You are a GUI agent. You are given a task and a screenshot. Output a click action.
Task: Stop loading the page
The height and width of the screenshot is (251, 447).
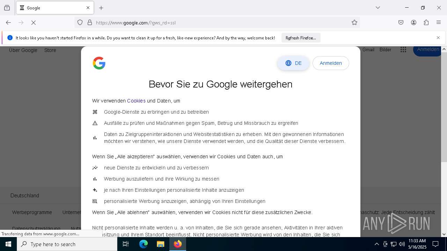tap(34, 23)
